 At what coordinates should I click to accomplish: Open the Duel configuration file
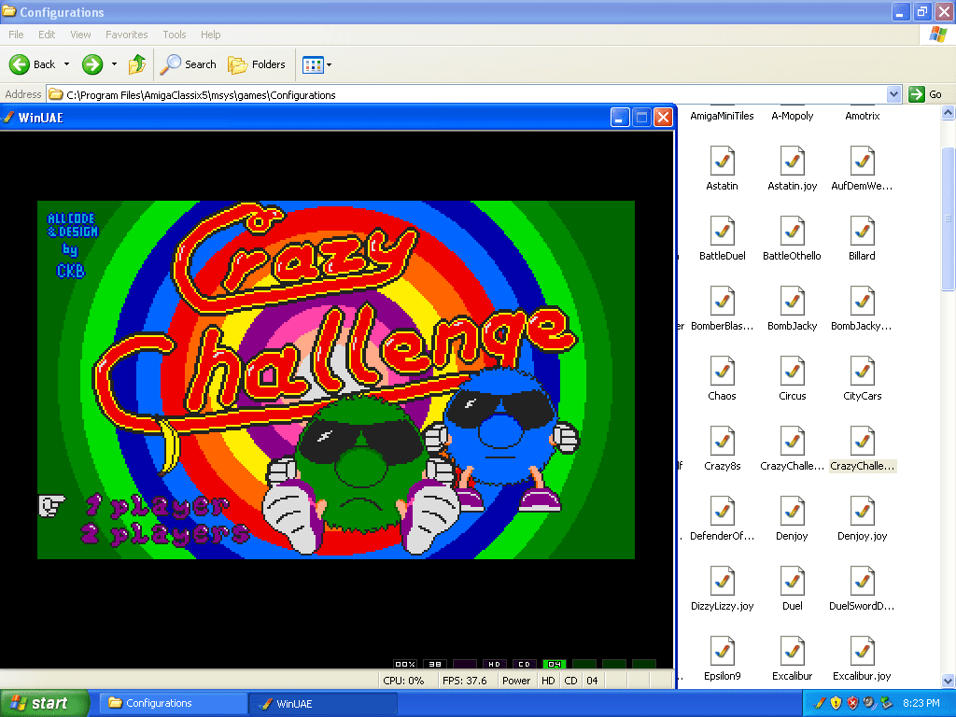[x=792, y=582]
